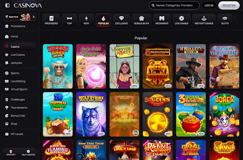Open Fireball Fury Hot Bonus game
Image resolution: width=243 pixels, height=160 pixels.
[x=191, y=150]
